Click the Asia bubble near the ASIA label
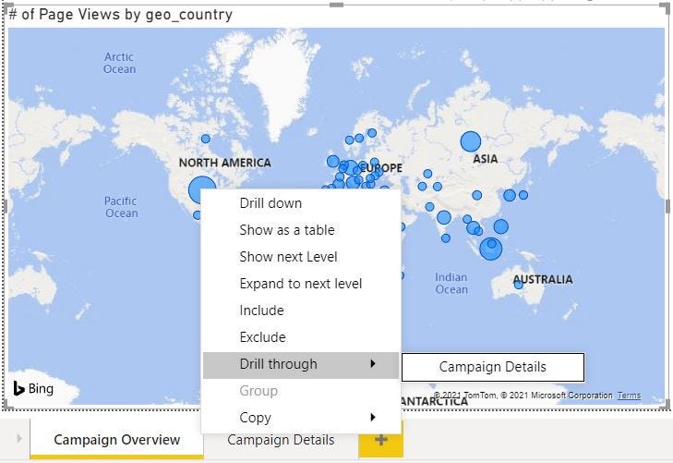This screenshot has height=463, width=673. (x=471, y=141)
